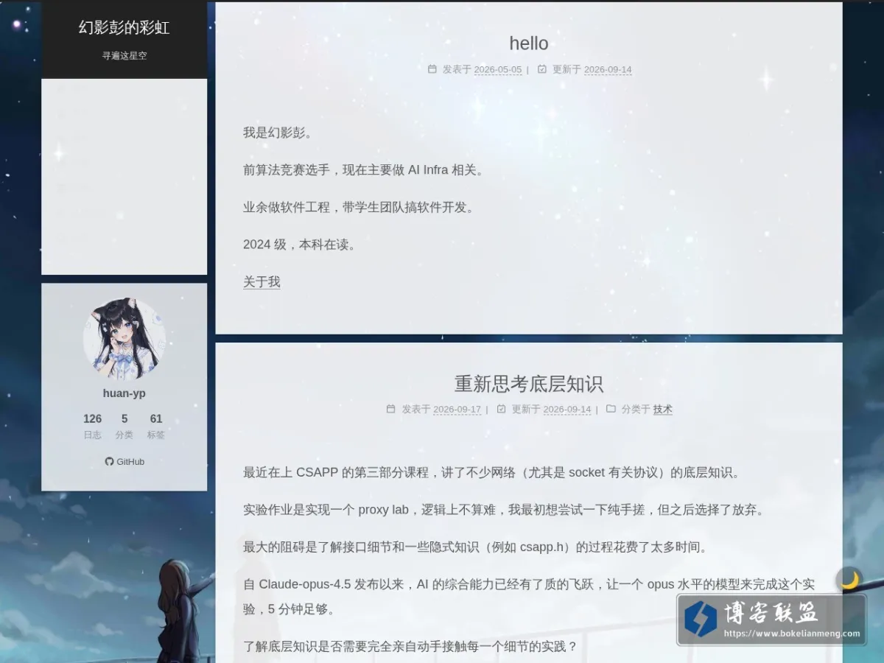Click the huan-yp avatar image
The width and height of the screenshot is (884, 663).
point(124,339)
